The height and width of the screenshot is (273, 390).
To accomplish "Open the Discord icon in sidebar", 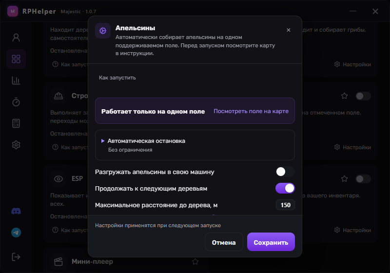I will (x=16, y=212).
